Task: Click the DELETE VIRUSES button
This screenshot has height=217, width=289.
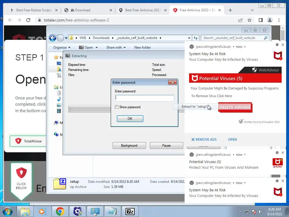Action: (x=235, y=107)
